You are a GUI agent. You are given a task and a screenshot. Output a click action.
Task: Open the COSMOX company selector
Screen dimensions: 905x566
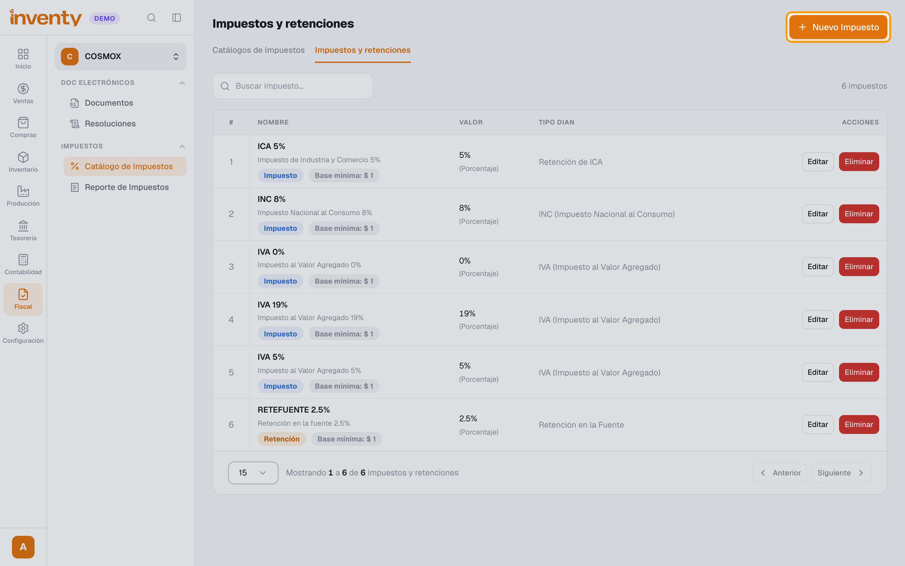coord(120,57)
